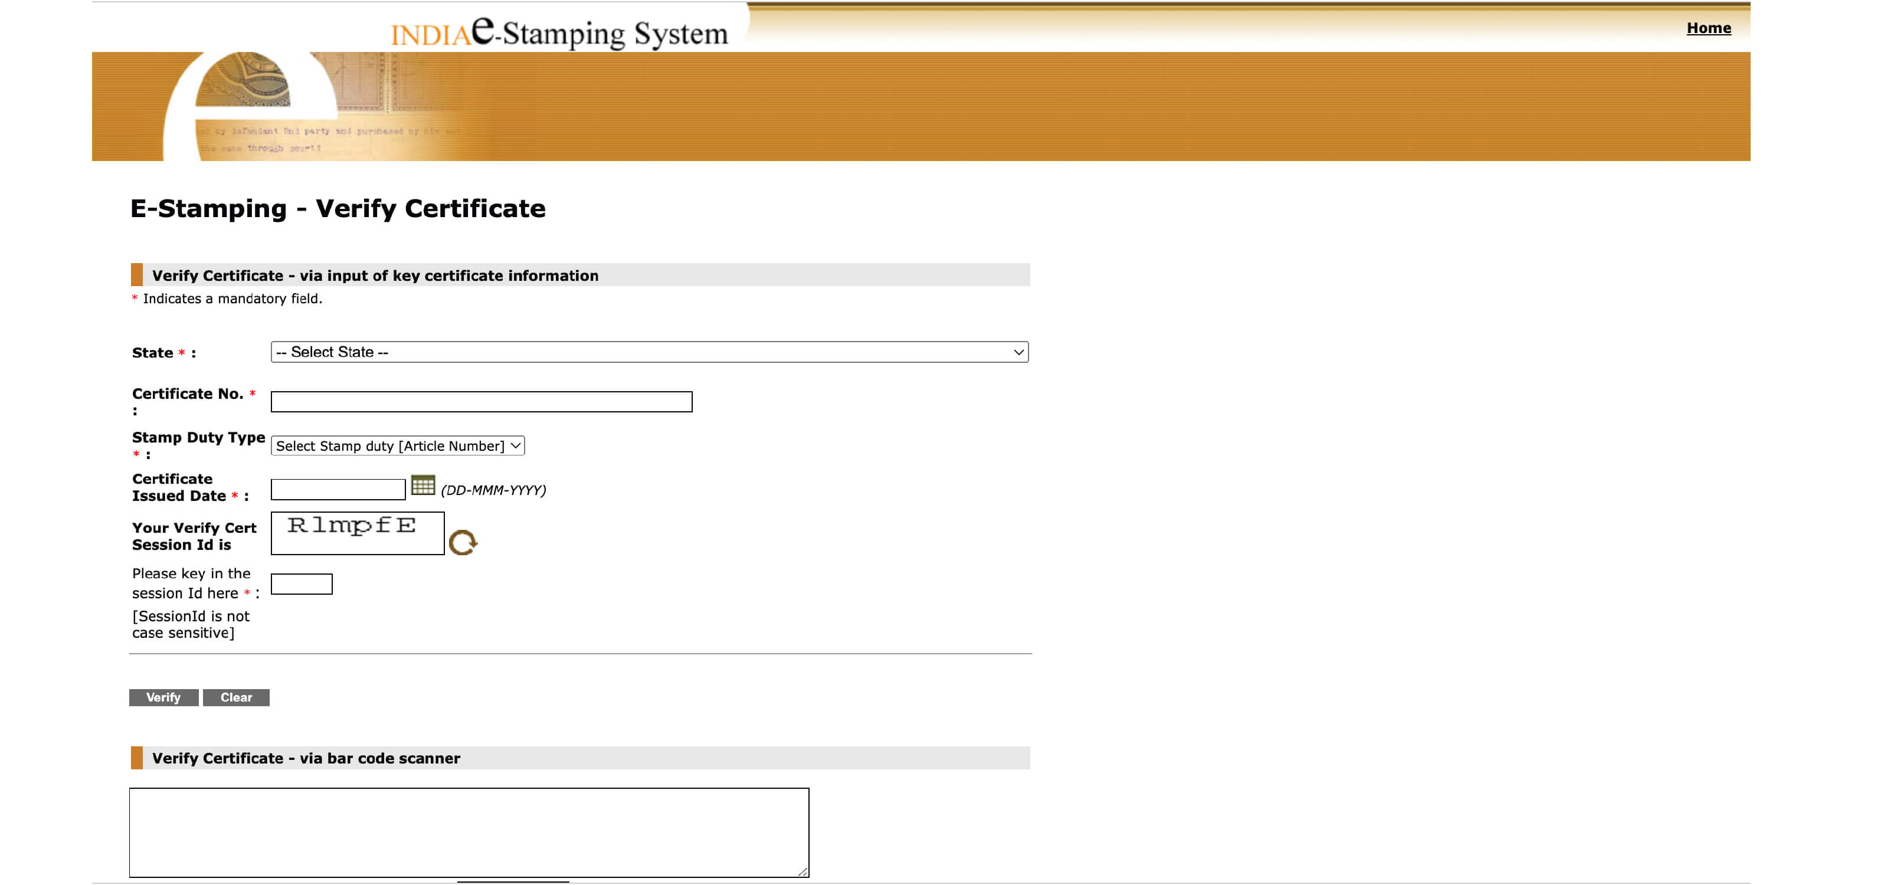Select a state from State dropdown
This screenshot has width=1893, height=885.
(x=649, y=351)
